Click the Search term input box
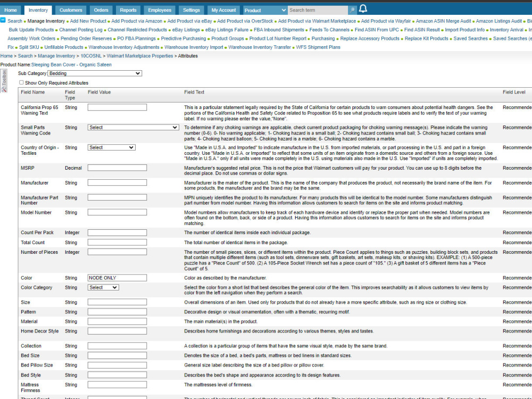 (x=318, y=10)
